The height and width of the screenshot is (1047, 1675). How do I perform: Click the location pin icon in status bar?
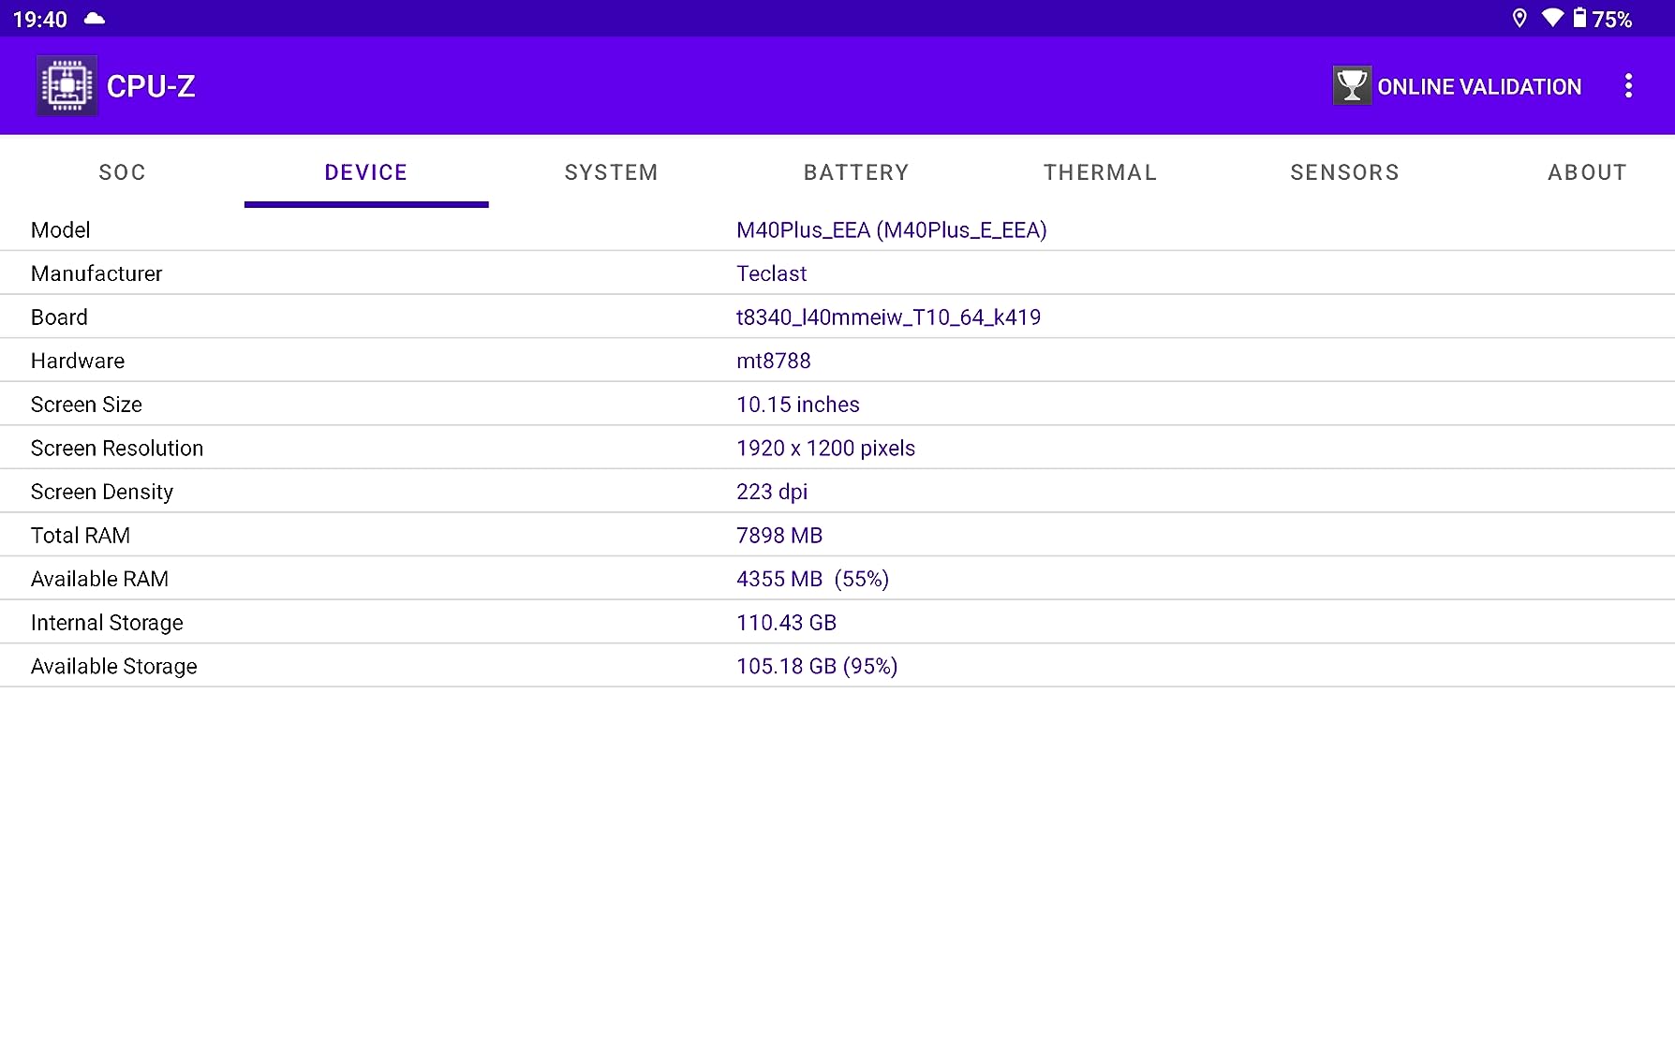click(x=1519, y=17)
